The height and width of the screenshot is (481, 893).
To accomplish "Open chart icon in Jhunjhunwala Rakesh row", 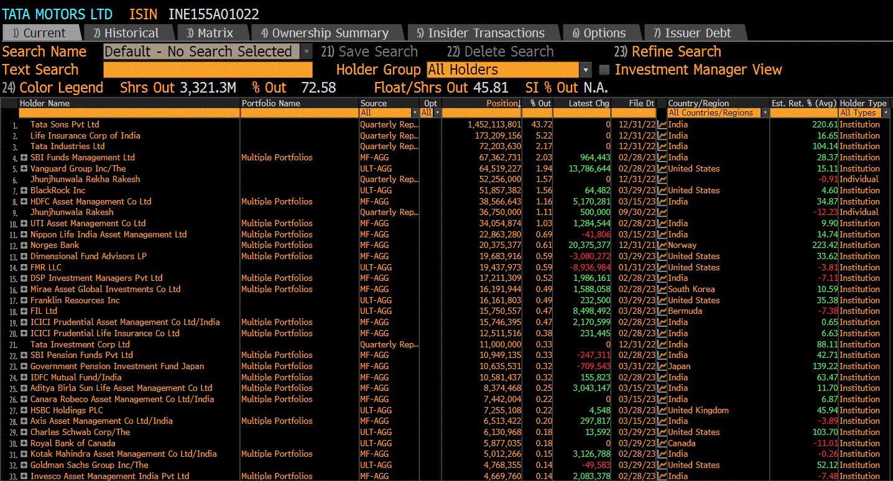I will pyautogui.click(x=662, y=213).
